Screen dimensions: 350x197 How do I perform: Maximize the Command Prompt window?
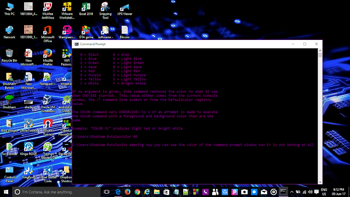tap(305, 44)
